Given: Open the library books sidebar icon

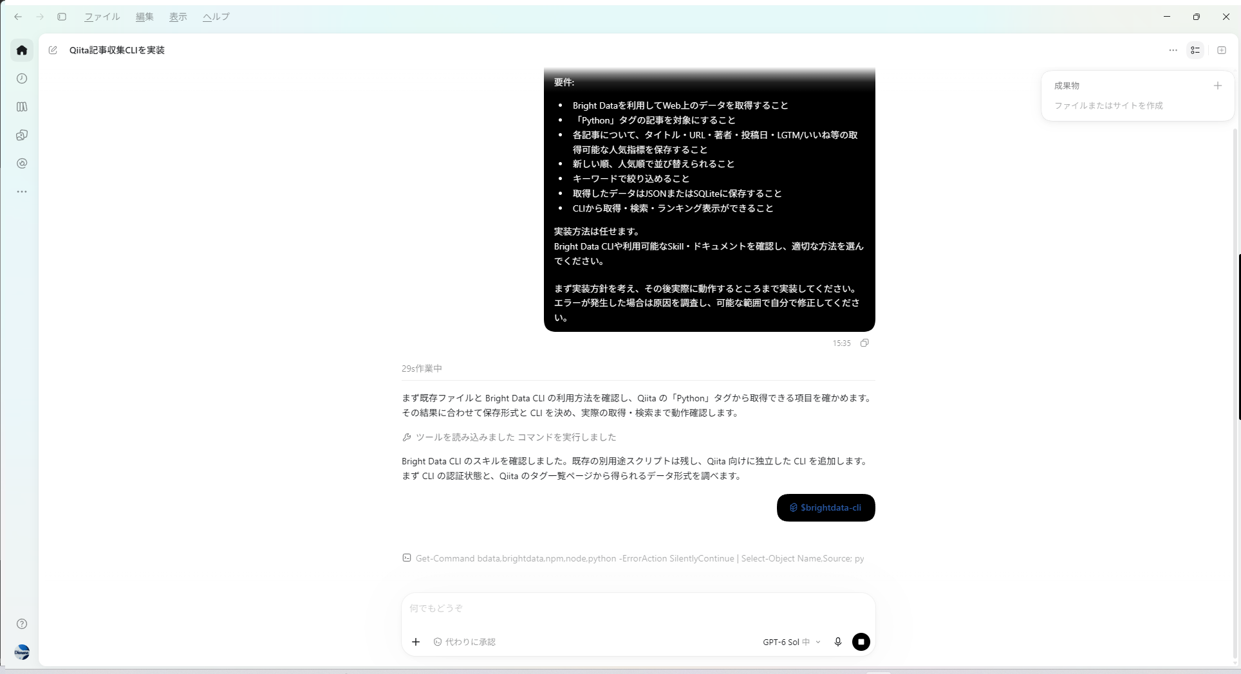Looking at the screenshot, I should coord(22,107).
